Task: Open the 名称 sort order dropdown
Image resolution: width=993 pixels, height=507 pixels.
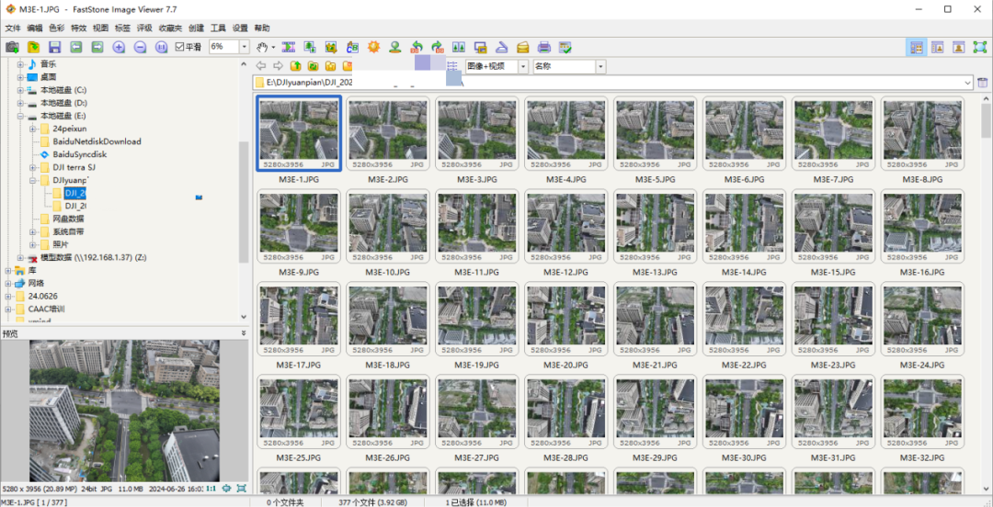Action: 600,66
